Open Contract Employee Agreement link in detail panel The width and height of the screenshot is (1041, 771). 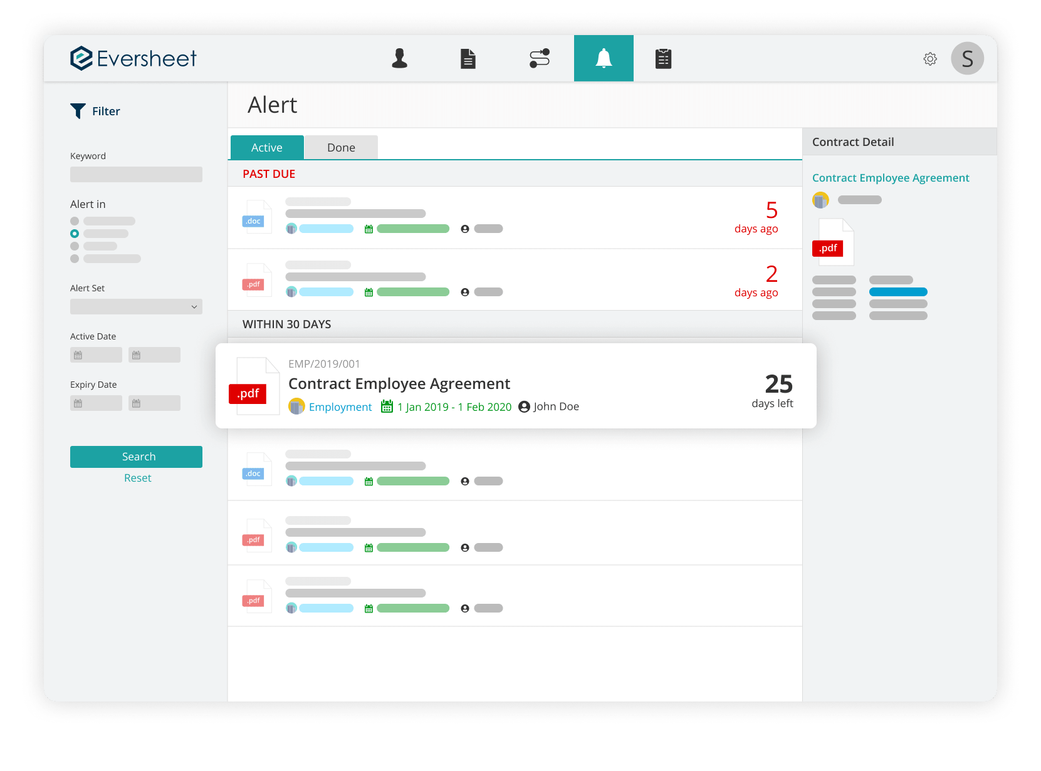(x=890, y=178)
